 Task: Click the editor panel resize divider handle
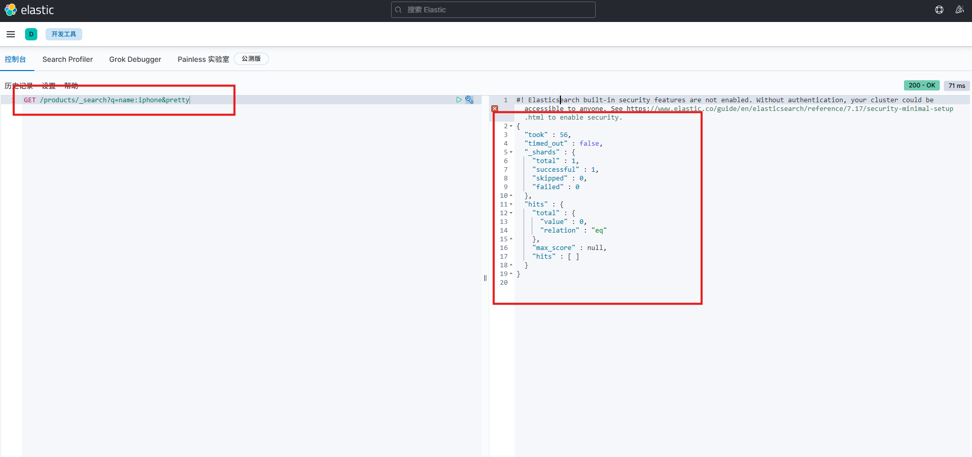pyautogui.click(x=485, y=278)
